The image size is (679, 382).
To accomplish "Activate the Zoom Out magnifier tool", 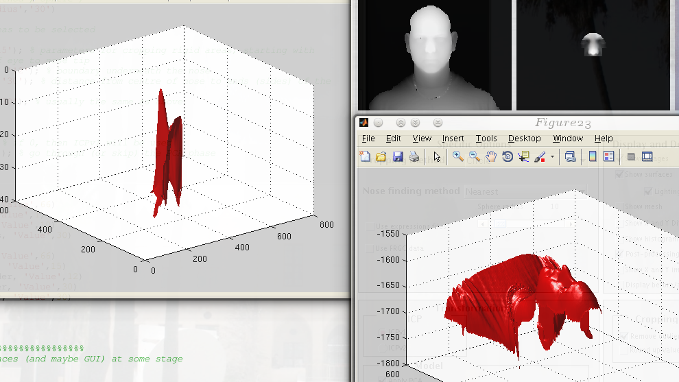I will pos(474,157).
